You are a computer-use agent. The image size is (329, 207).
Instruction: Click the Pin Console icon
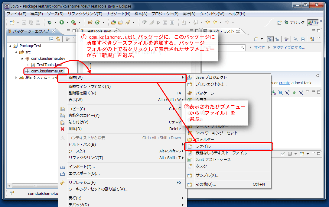click(283, 154)
